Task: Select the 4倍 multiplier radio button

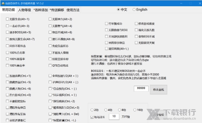Action: pos(106,110)
